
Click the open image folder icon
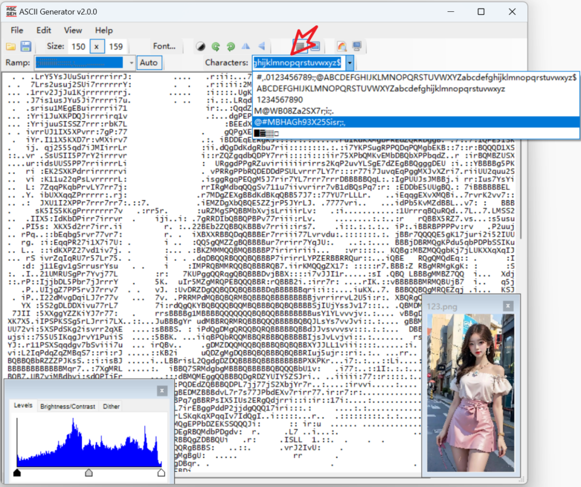pos(11,47)
